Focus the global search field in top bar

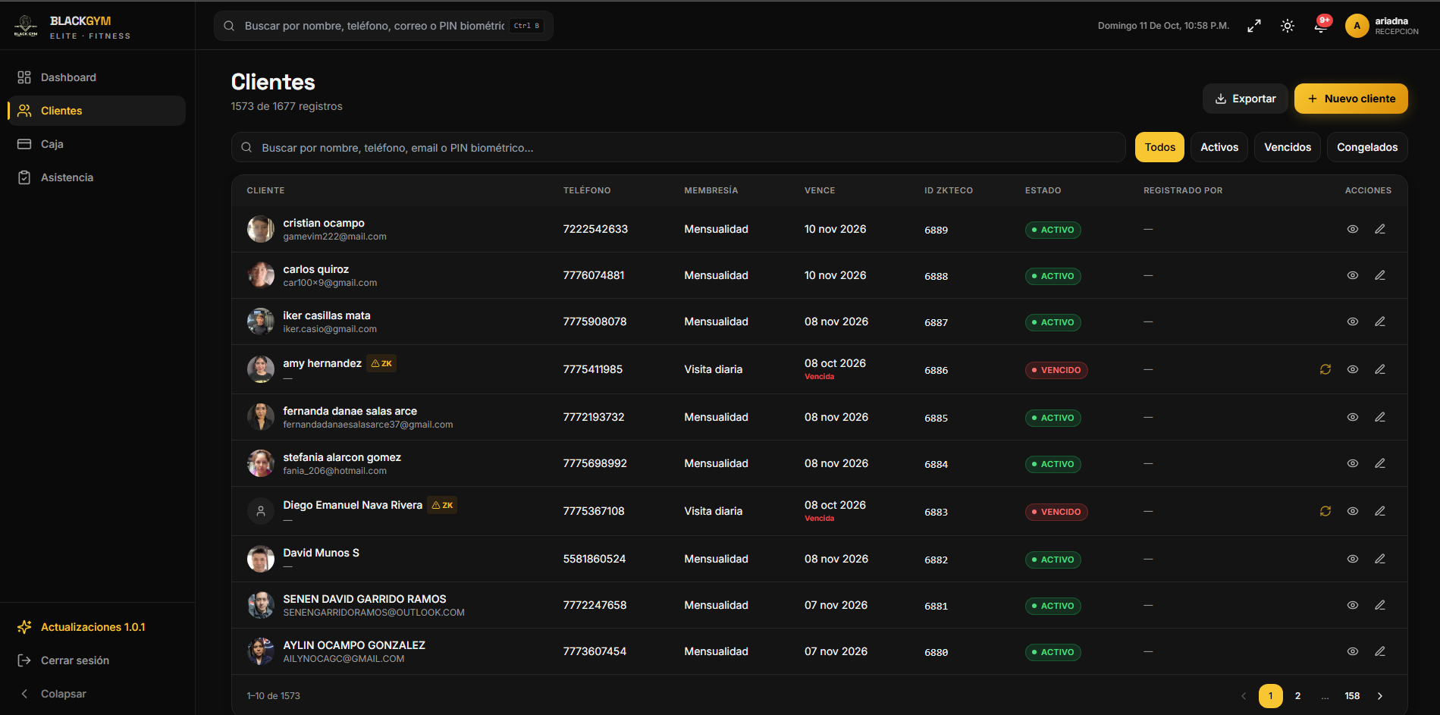coord(384,26)
